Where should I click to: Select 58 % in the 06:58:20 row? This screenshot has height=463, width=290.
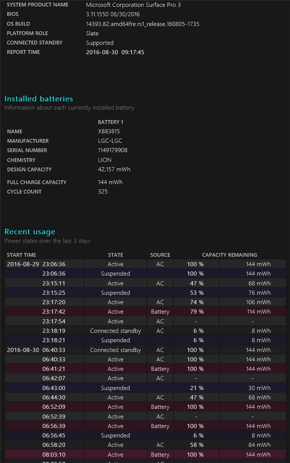click(x=197, y=445)
